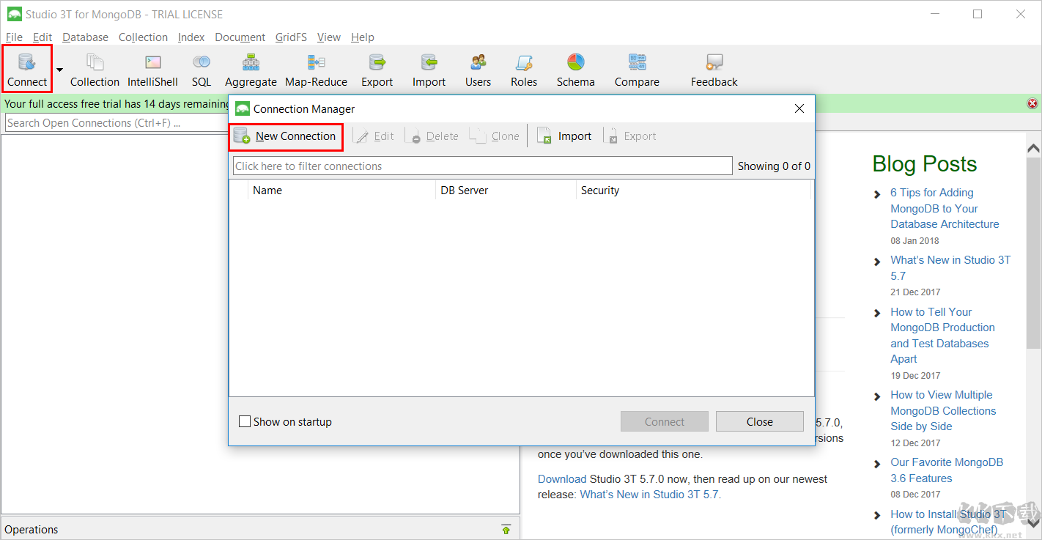Click Delete in Connection Manager toolbar
This screenshot has height=540, width=1042.
[x=434, y=136]
